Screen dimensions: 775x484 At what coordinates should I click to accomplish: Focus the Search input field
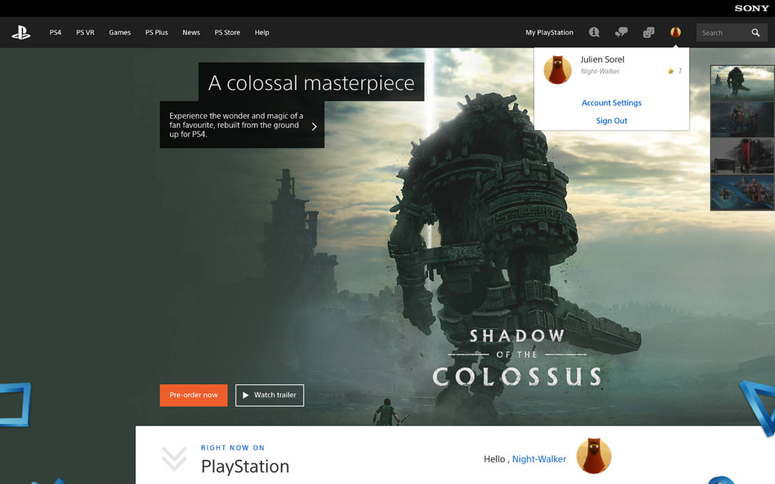tap(723, 33)
